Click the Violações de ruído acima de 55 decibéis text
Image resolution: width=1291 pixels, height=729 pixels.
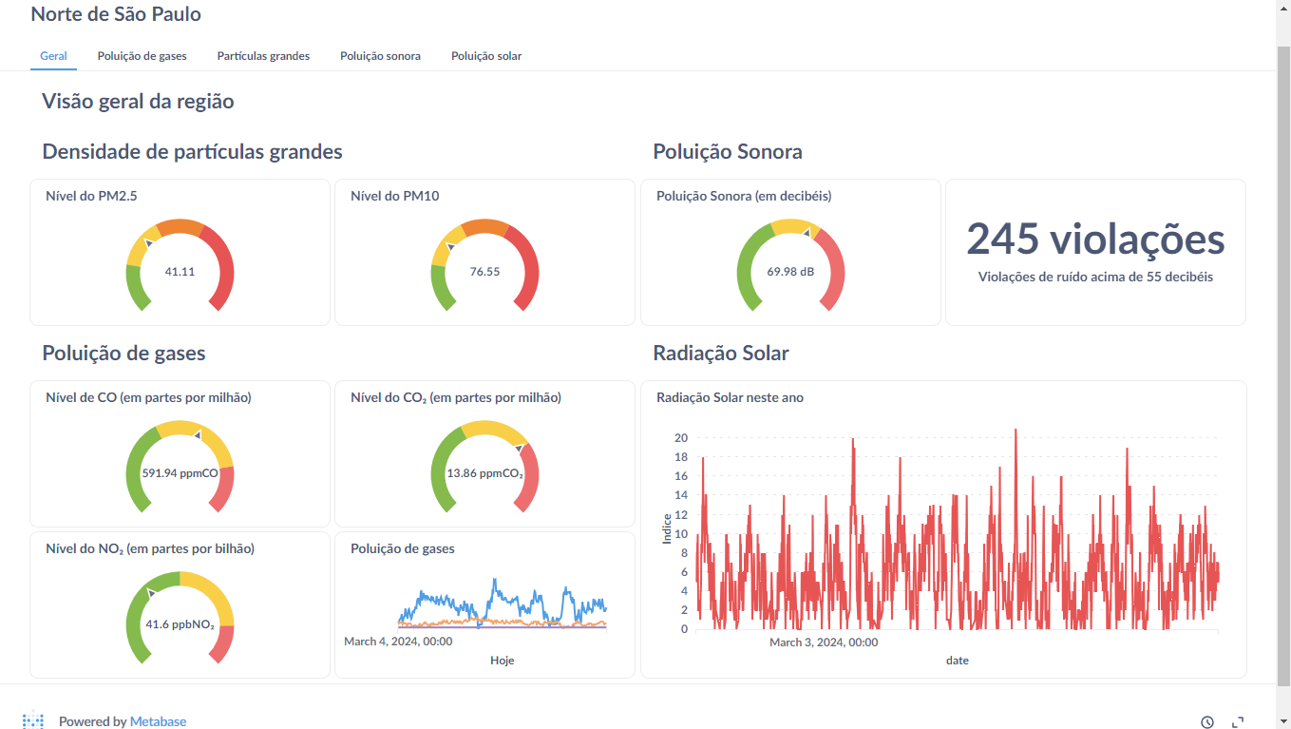[1095, 278]
